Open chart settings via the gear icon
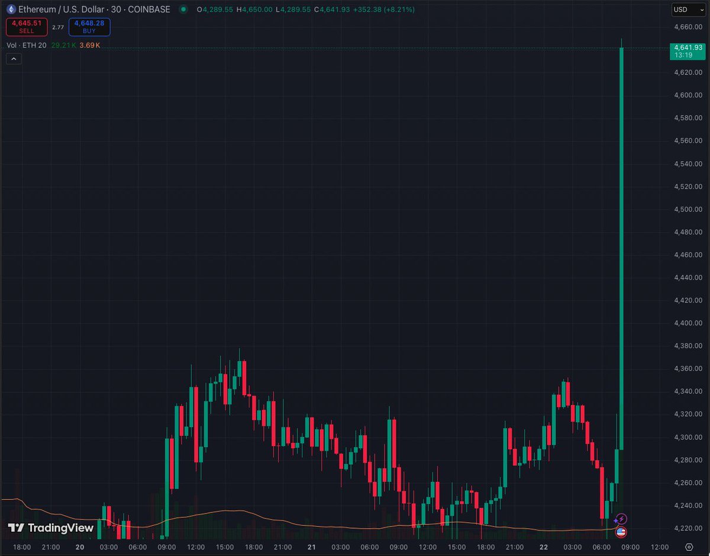 point(688,548)
